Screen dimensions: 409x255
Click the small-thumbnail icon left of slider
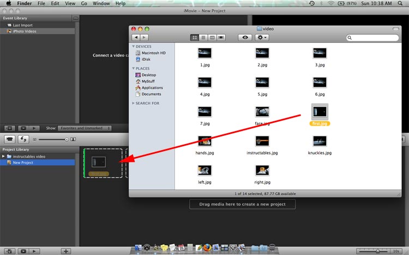pos(35,140)
